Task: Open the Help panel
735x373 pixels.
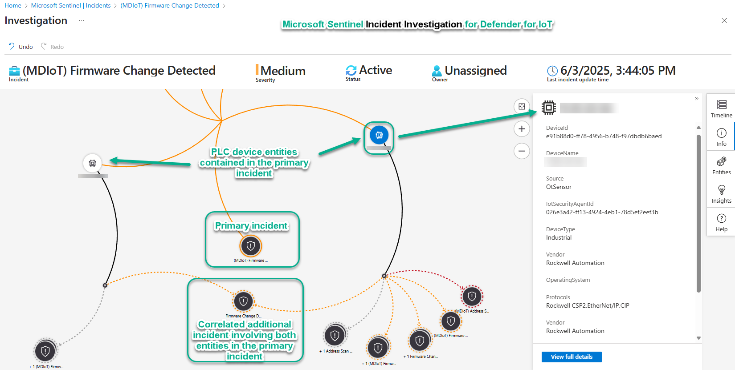Action: tap(721, 222)
